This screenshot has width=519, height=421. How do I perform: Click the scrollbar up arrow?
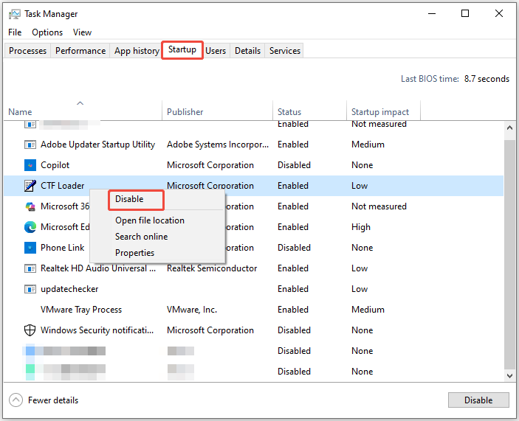pos(509,128)
